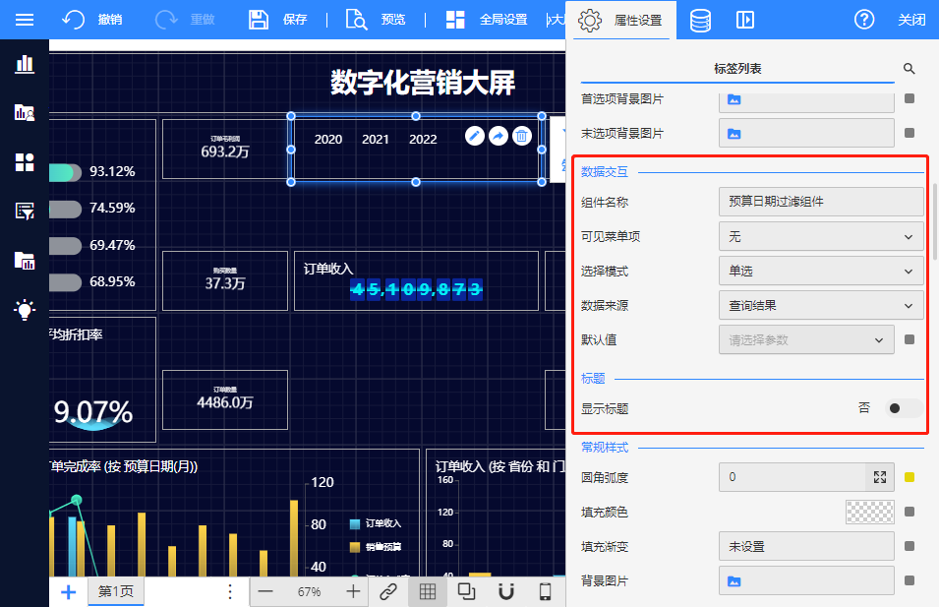Screen dimensions: 939x607
Task: Expand the 可见菜单项 dropdown
Action: pyautogui.click(x=820, y=236)
